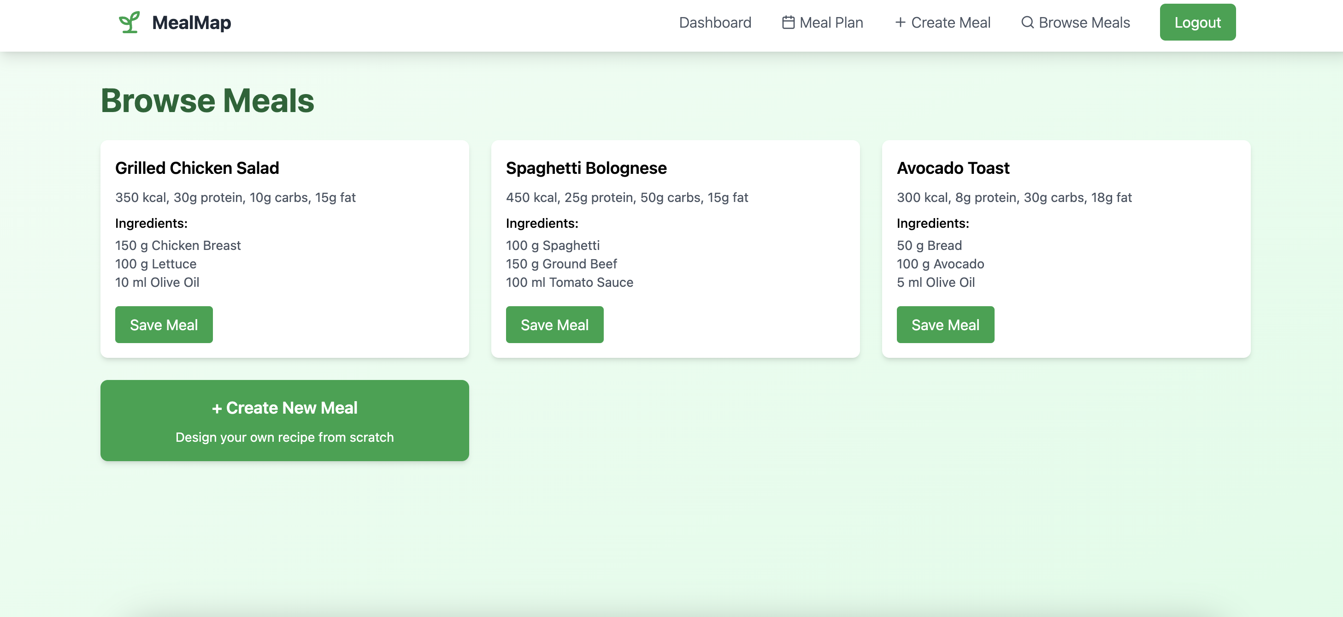Click the Browse Meals page heading
The width and height of the screenshot is (1343, 617).
tap(207, 100)
